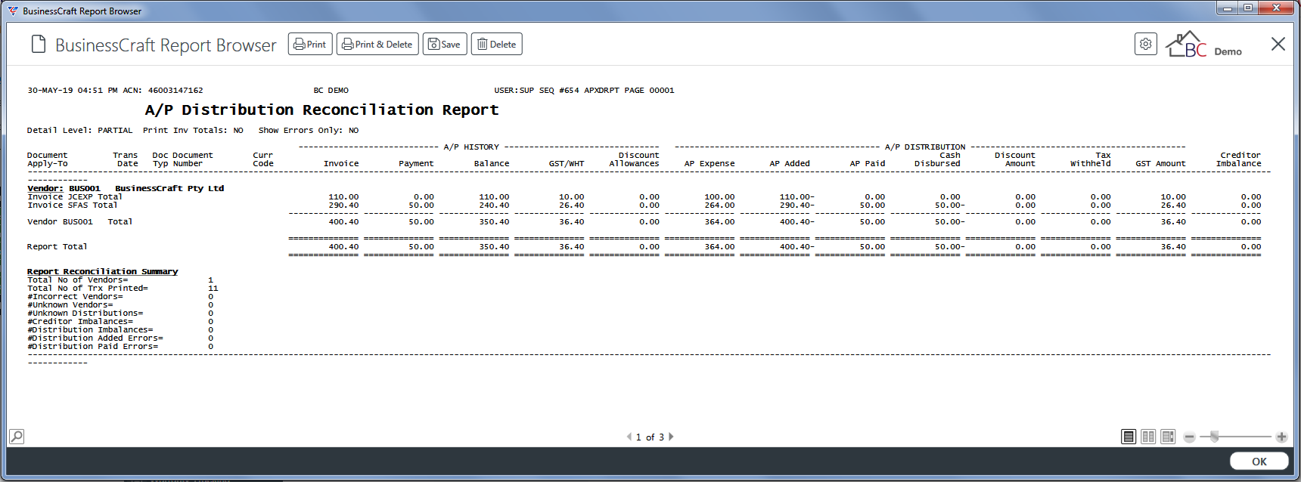Image resolution: width=1301 pixels, height=482 pixels.
Task: Click 'SEQ #654' in the report header
Action: point(559,90)
